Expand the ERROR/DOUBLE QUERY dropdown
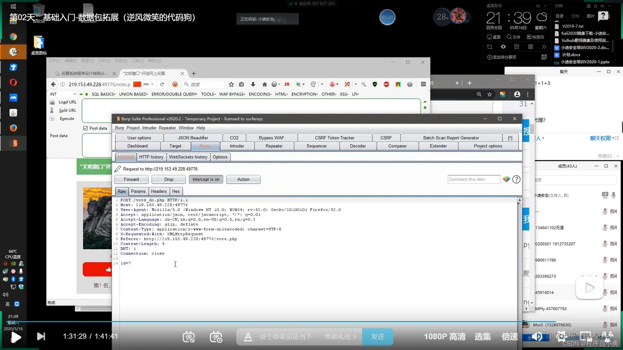The height and width of the screenshot is (350, 623). pyautogui.click(x=174, y=94)
